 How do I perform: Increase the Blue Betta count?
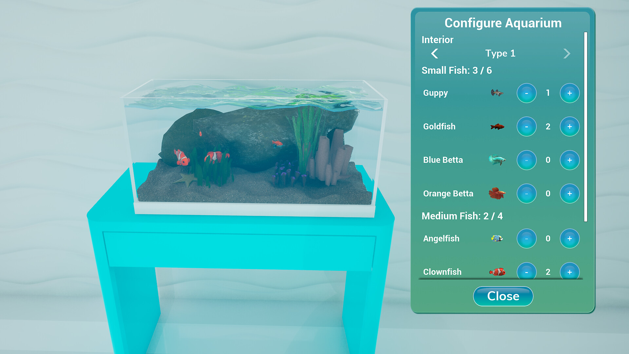pos(569,160)
